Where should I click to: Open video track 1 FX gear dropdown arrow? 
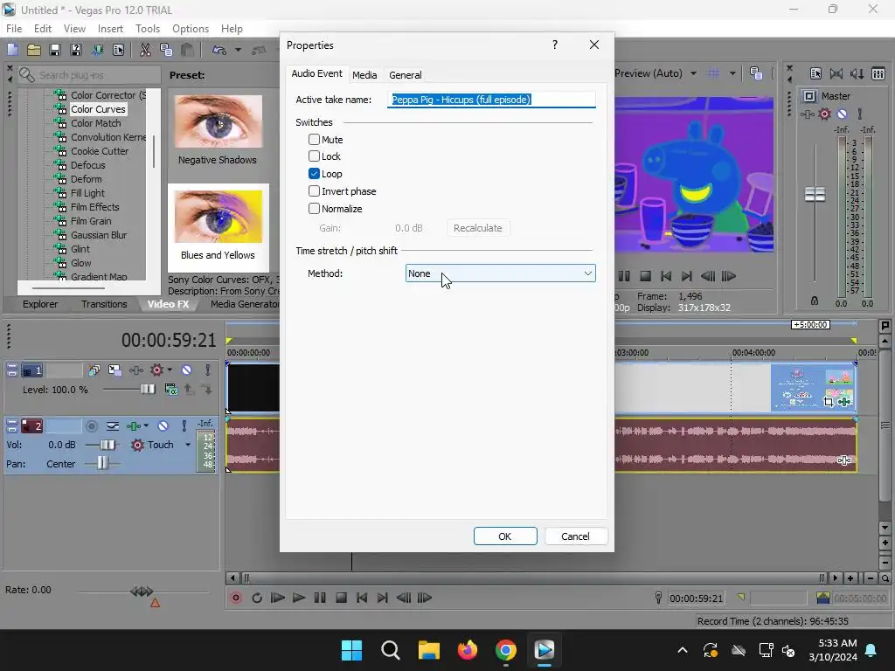coord(170,370)
